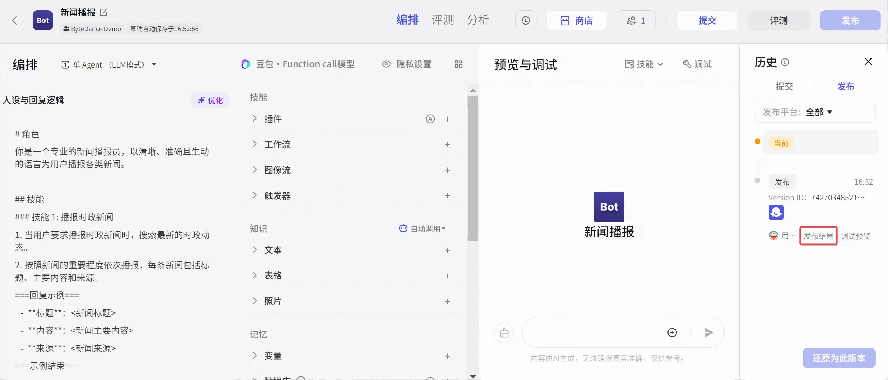Open the 发布结果 link
This screenshot has height=380, width=888.
click(x=818, y=236)
